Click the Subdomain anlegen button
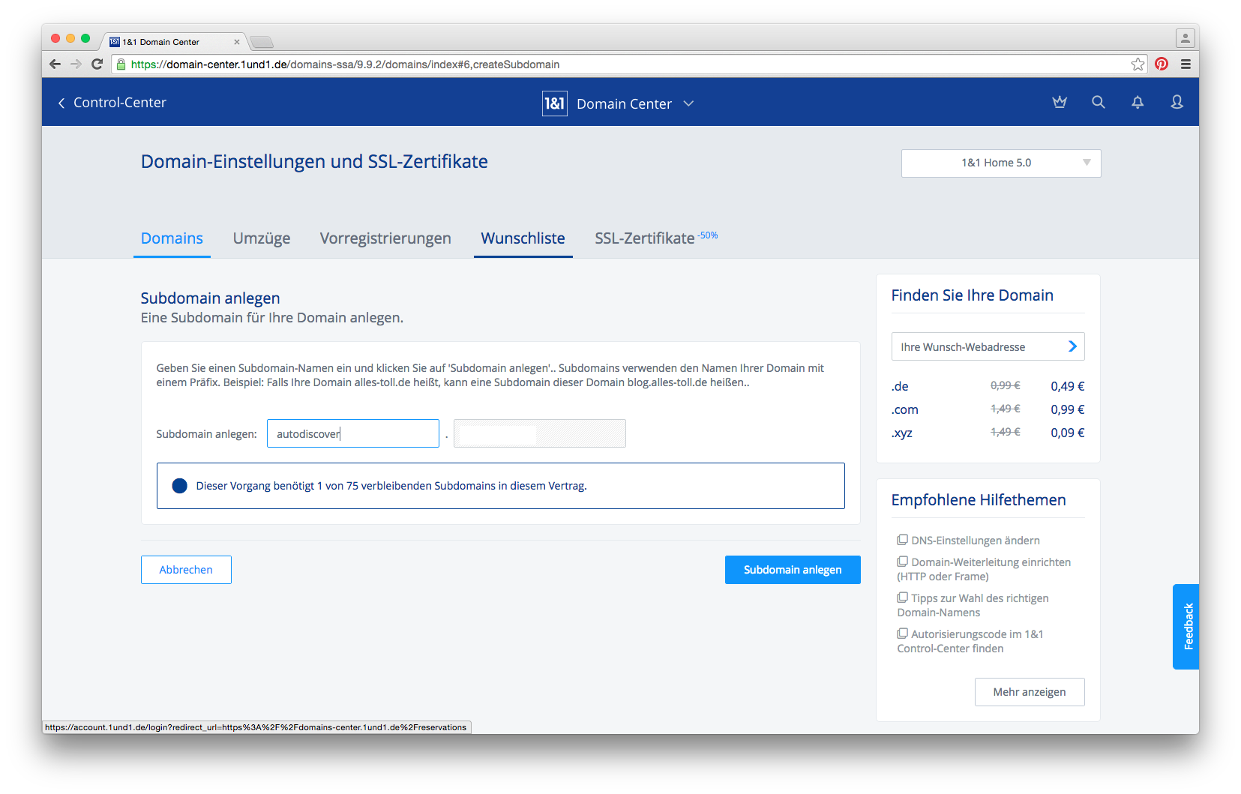Image resolution: width=1241 pixels, height=794 pixels. (792, 570)
